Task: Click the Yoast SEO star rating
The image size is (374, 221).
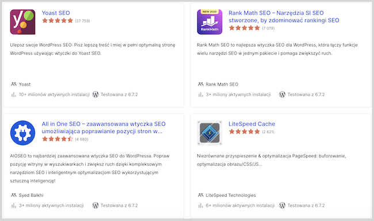Action: pyautogui.click(x=57, y=21)
